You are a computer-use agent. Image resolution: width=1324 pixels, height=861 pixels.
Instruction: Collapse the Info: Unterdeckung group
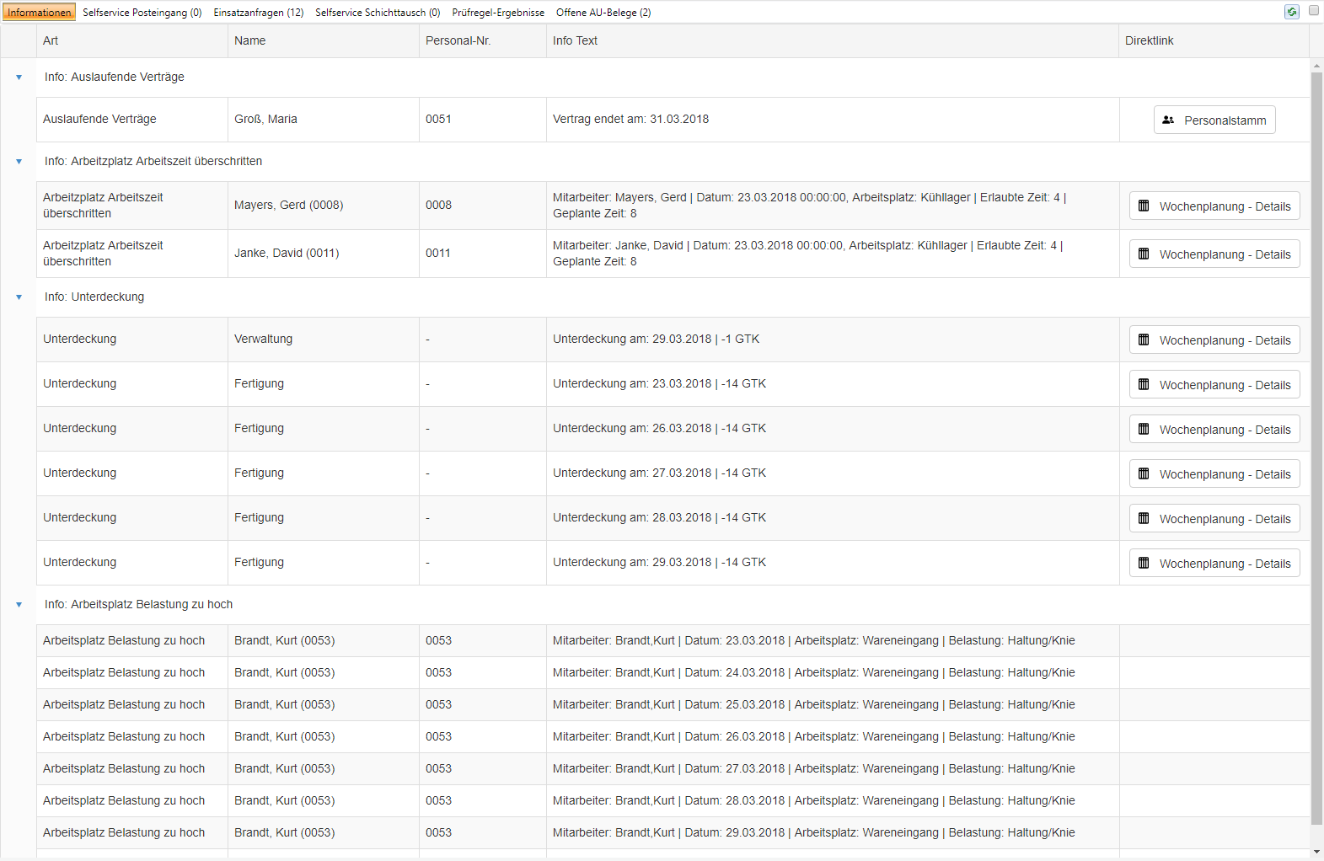coord(19,297)
